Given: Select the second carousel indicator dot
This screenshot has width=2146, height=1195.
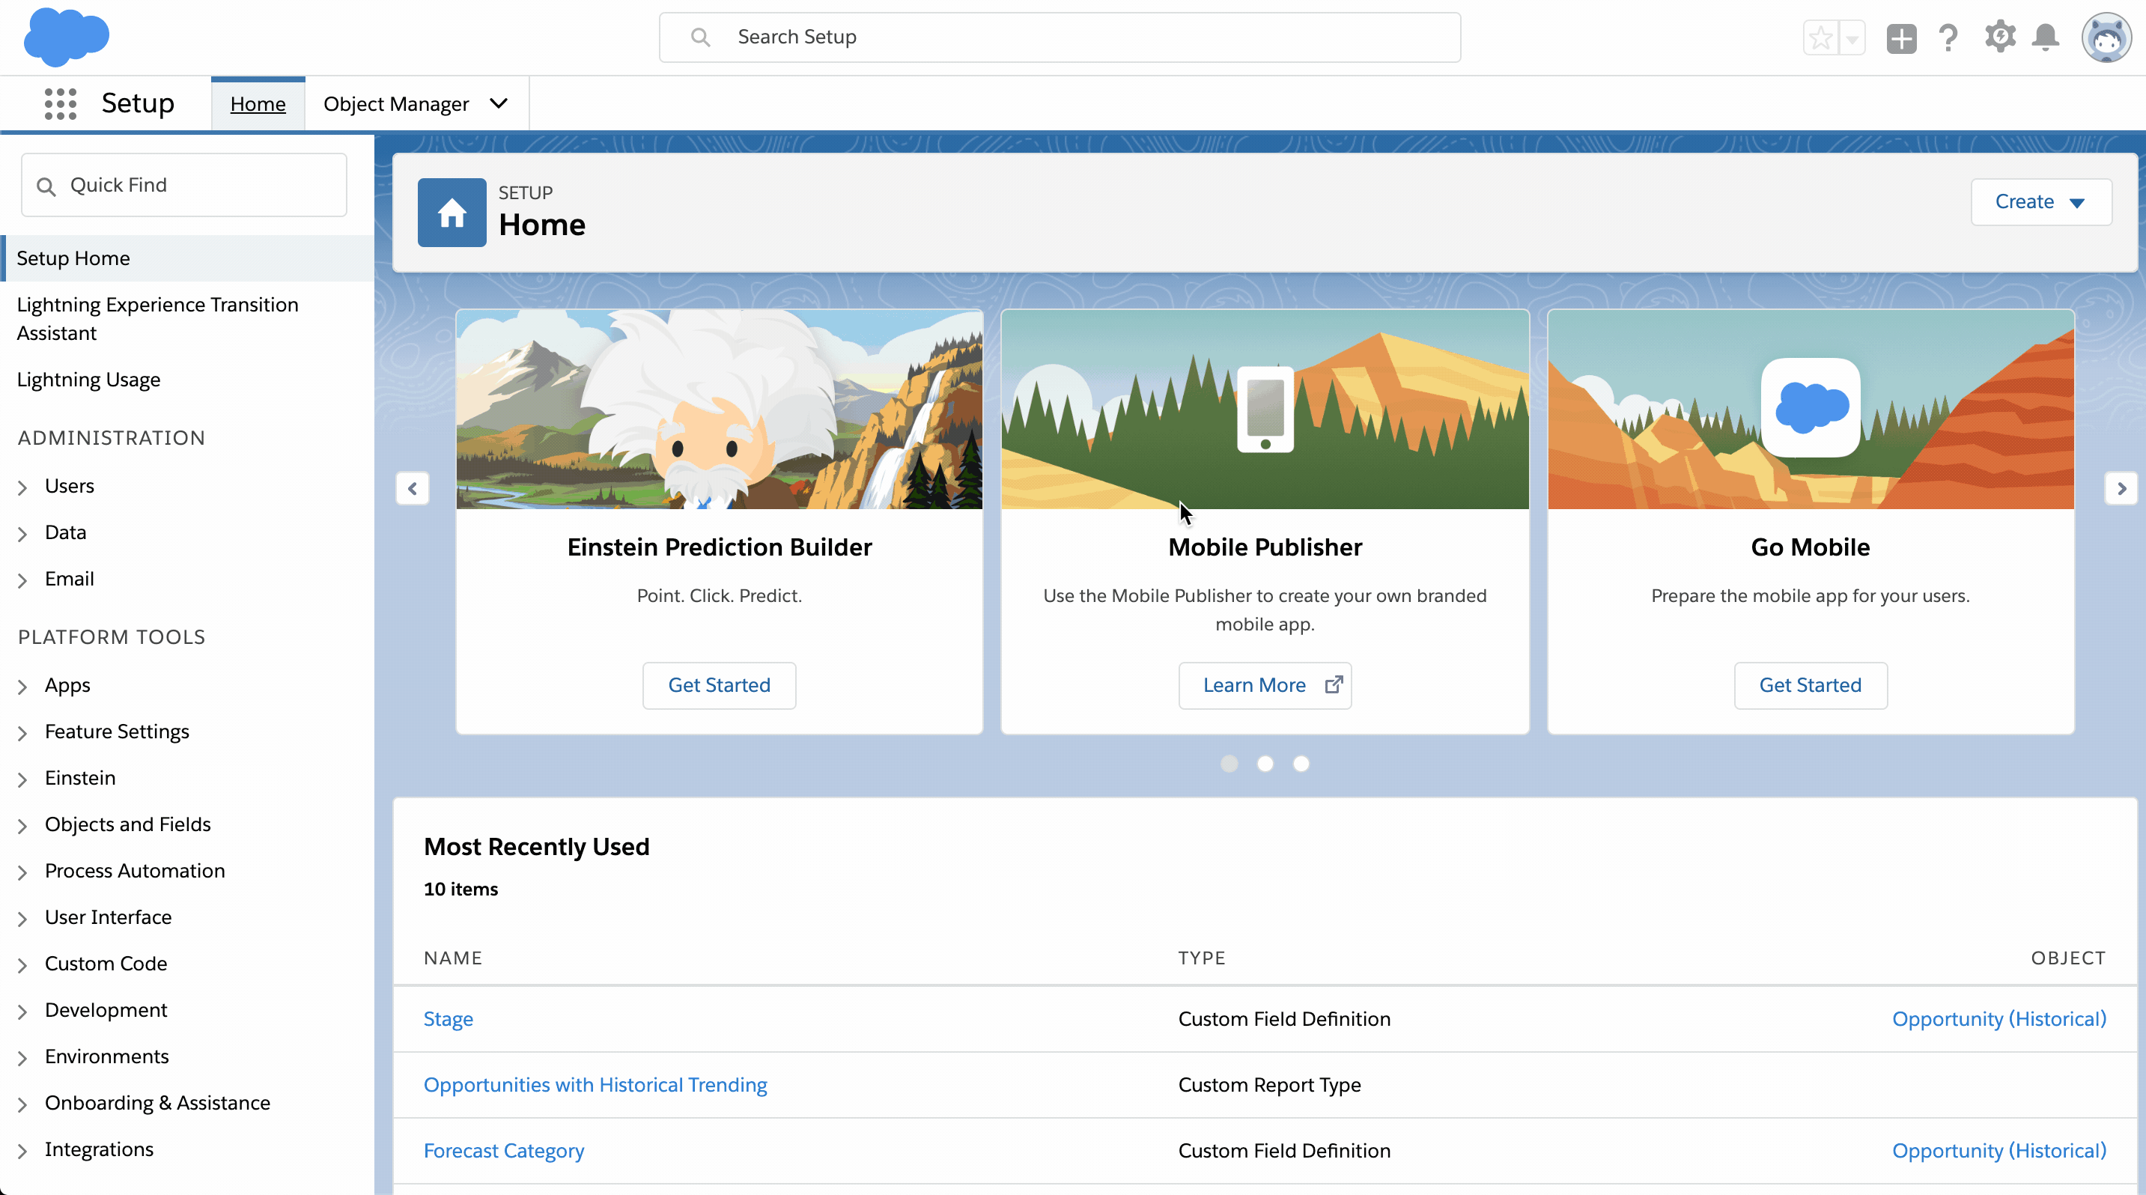Looking at the screenshot, I should coord(1265,764).
